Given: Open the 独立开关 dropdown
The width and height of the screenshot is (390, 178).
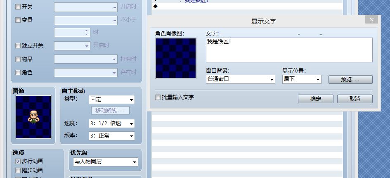Looking at the screenshot, I should tap(72, 46).
